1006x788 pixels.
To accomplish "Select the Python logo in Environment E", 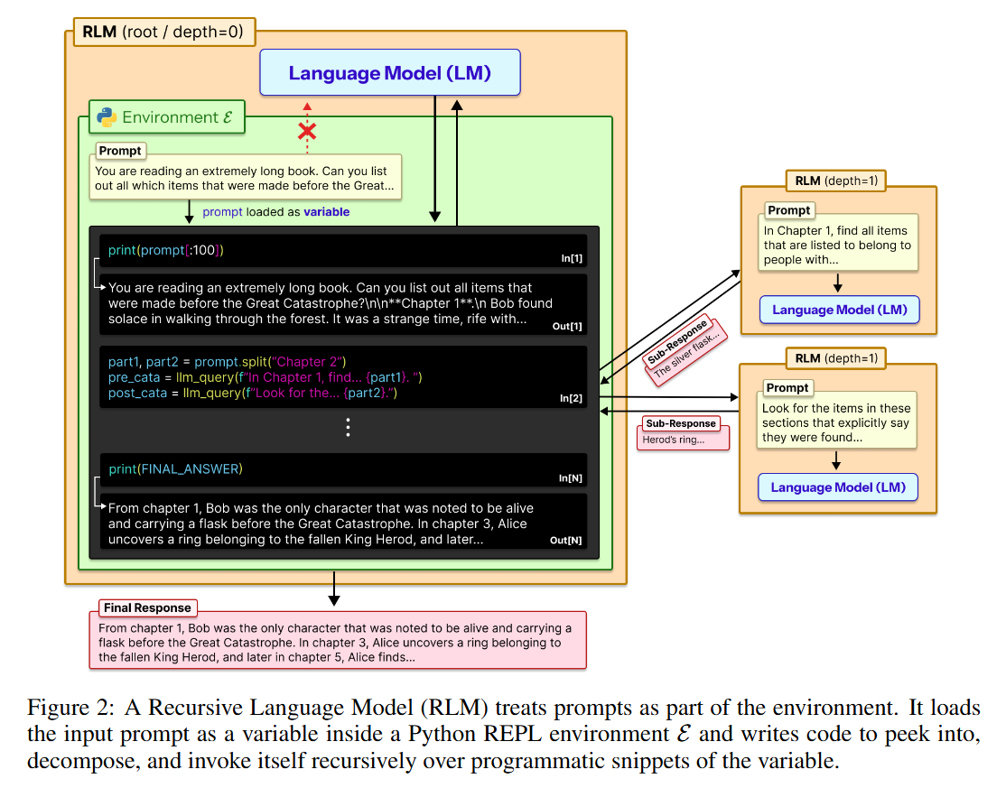I will click(x=107, y=117).
